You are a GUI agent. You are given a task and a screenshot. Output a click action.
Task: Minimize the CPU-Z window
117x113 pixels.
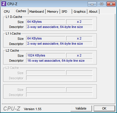tap(92, 4)
